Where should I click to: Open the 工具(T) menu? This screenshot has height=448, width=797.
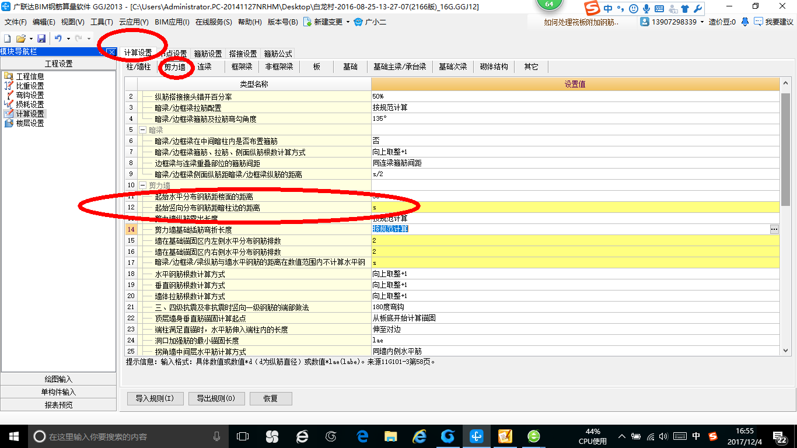(x=102, y=22)
